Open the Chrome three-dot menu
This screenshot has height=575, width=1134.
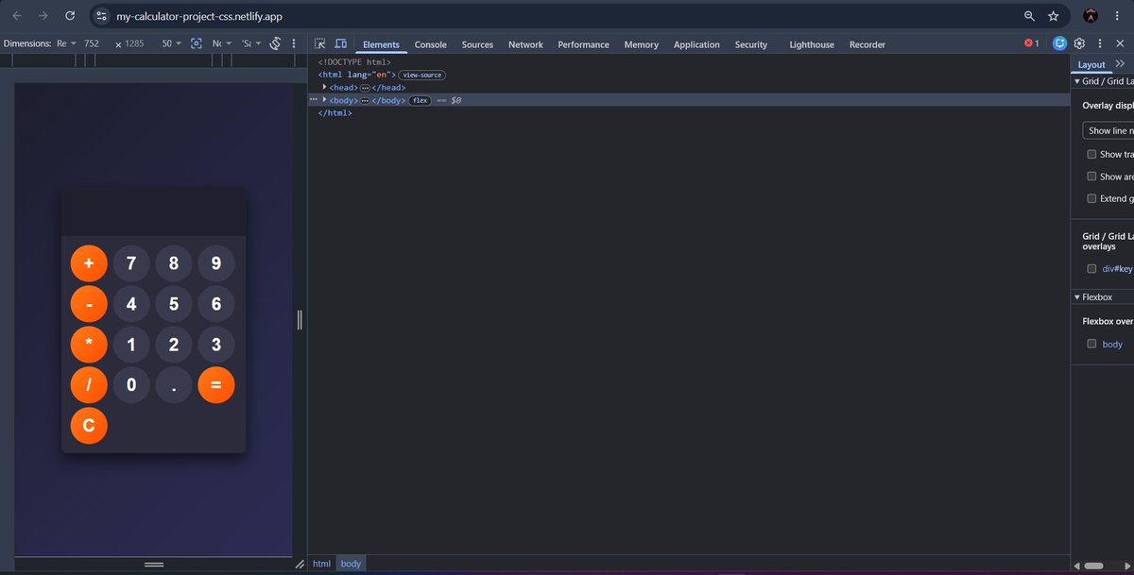tap(1117, 16)
